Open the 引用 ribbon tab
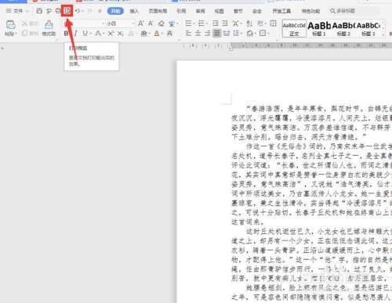The width and height of the screenshot is (392, 303). (181, 11)
